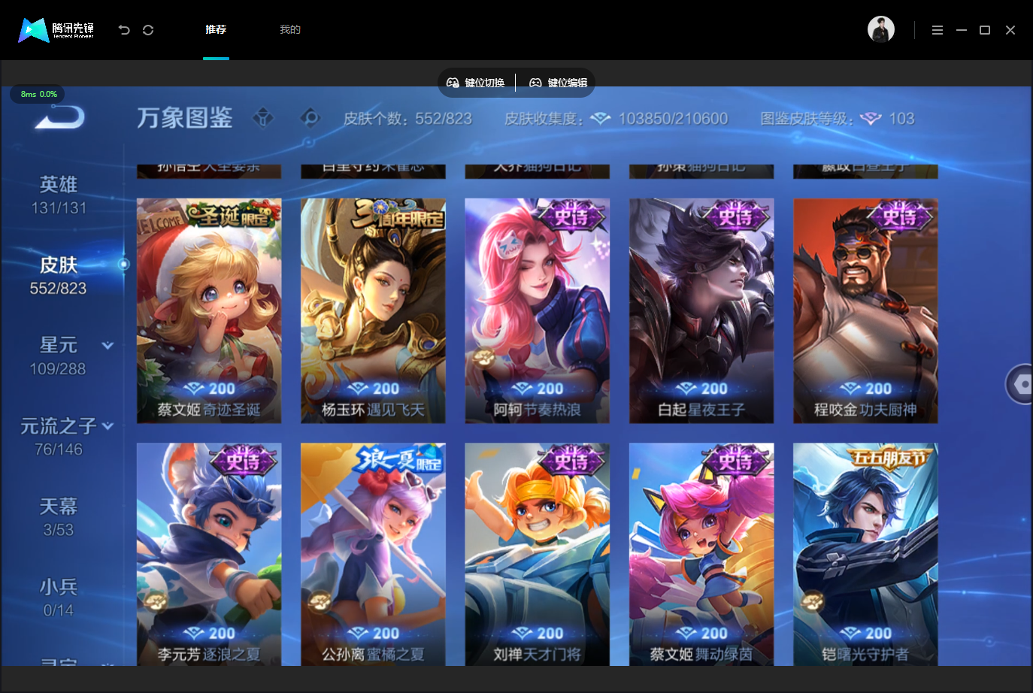Click the gold badge on 阿轲 节奏热浪 card
This screenshot has height=693, width=1033.
click(483, 358)
